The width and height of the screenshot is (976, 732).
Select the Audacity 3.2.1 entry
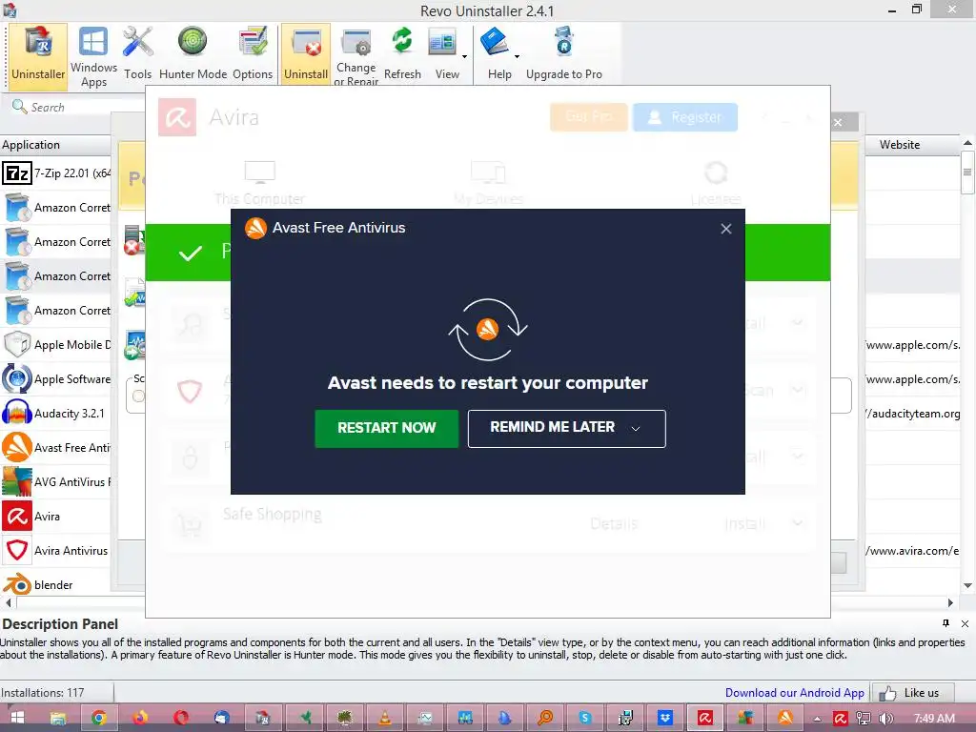pyautogui.click(x=56, y=414)
